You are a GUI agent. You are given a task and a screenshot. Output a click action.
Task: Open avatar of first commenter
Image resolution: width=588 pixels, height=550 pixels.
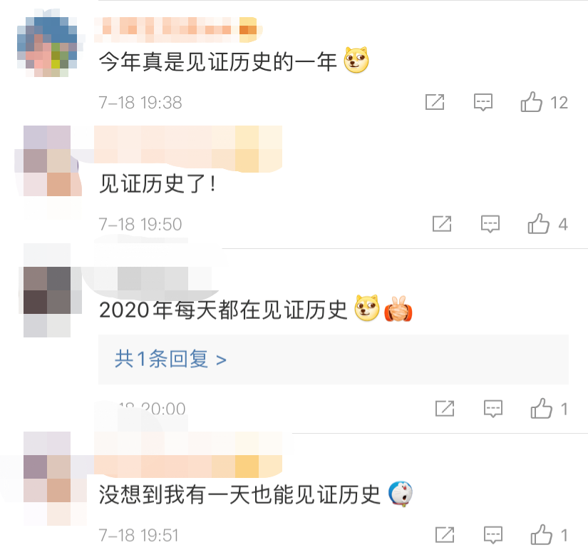[47, 43]
